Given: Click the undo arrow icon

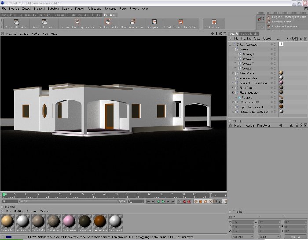Looking at the screenshot, I should coord(261,19).
